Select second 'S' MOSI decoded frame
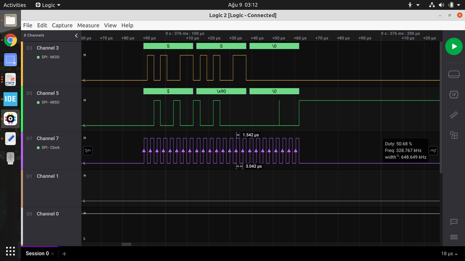465x261 pixels. [x=221, y=46]
